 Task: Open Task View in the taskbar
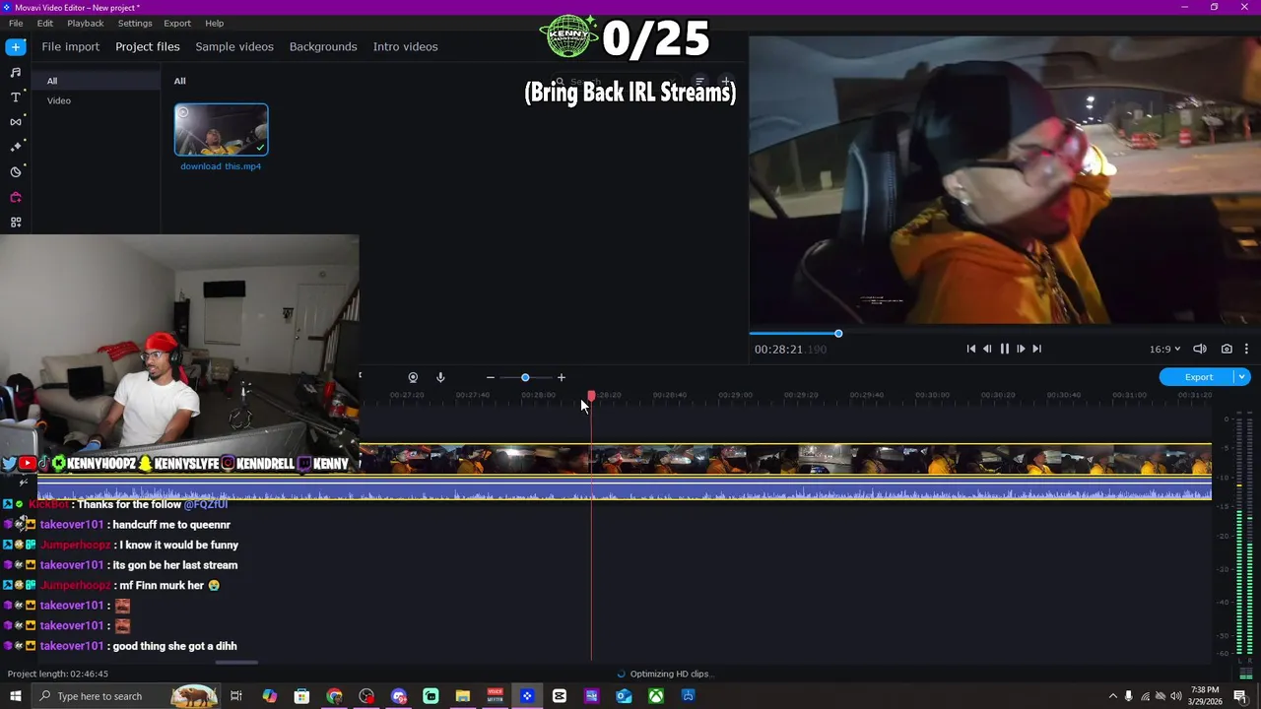pos(236,696)
